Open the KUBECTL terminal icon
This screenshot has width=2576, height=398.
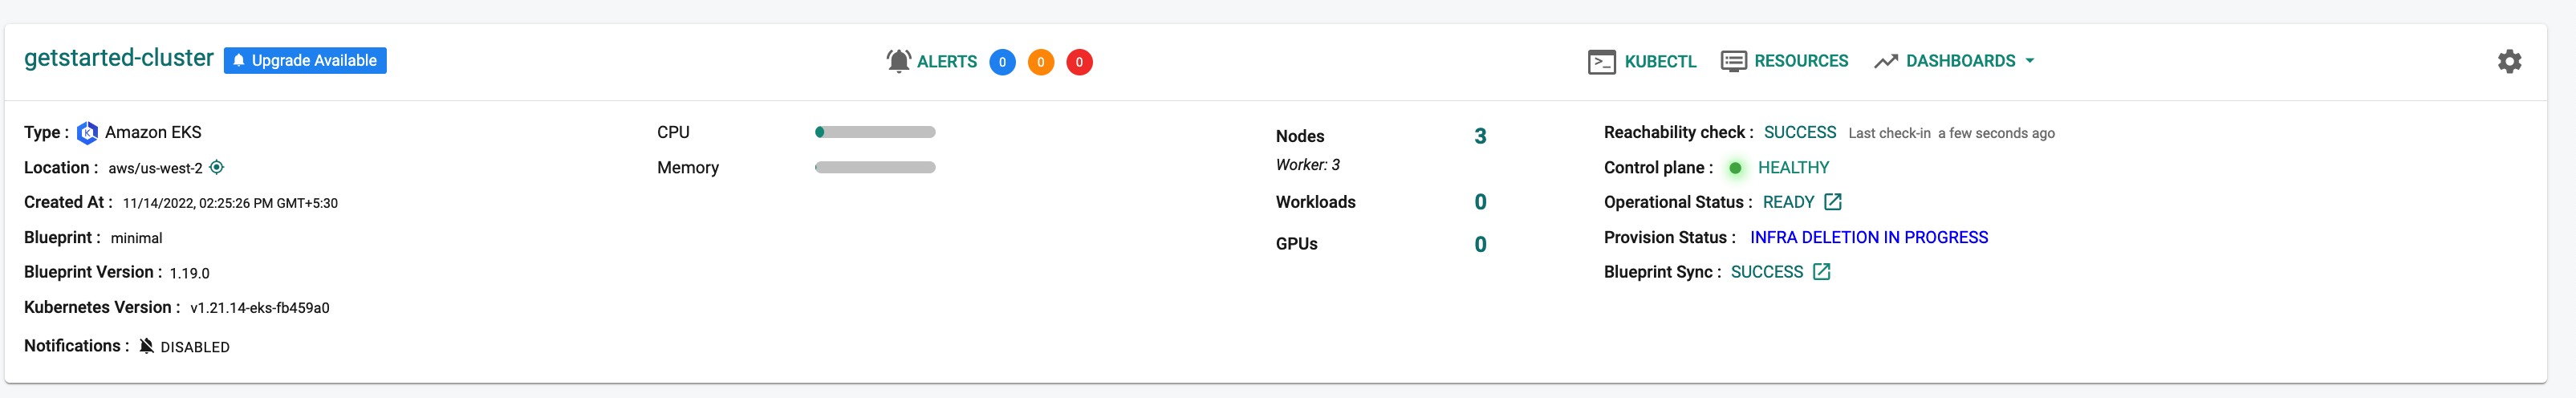1601,62
